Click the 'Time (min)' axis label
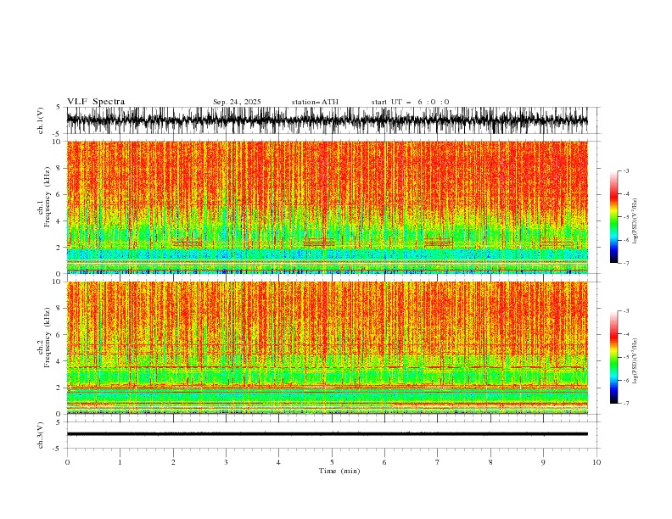 [x=339, y=471]
